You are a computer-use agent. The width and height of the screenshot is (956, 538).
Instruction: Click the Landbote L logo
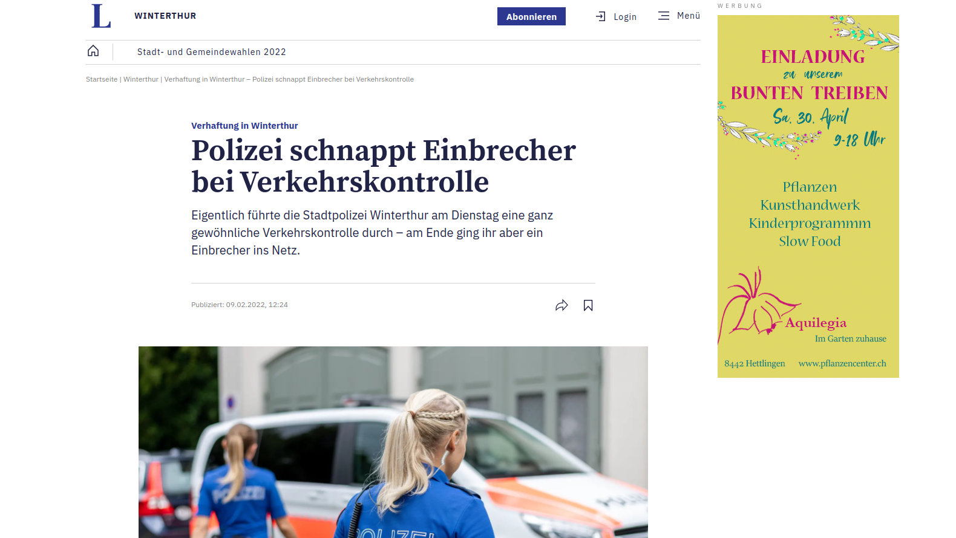coord(101,16)
